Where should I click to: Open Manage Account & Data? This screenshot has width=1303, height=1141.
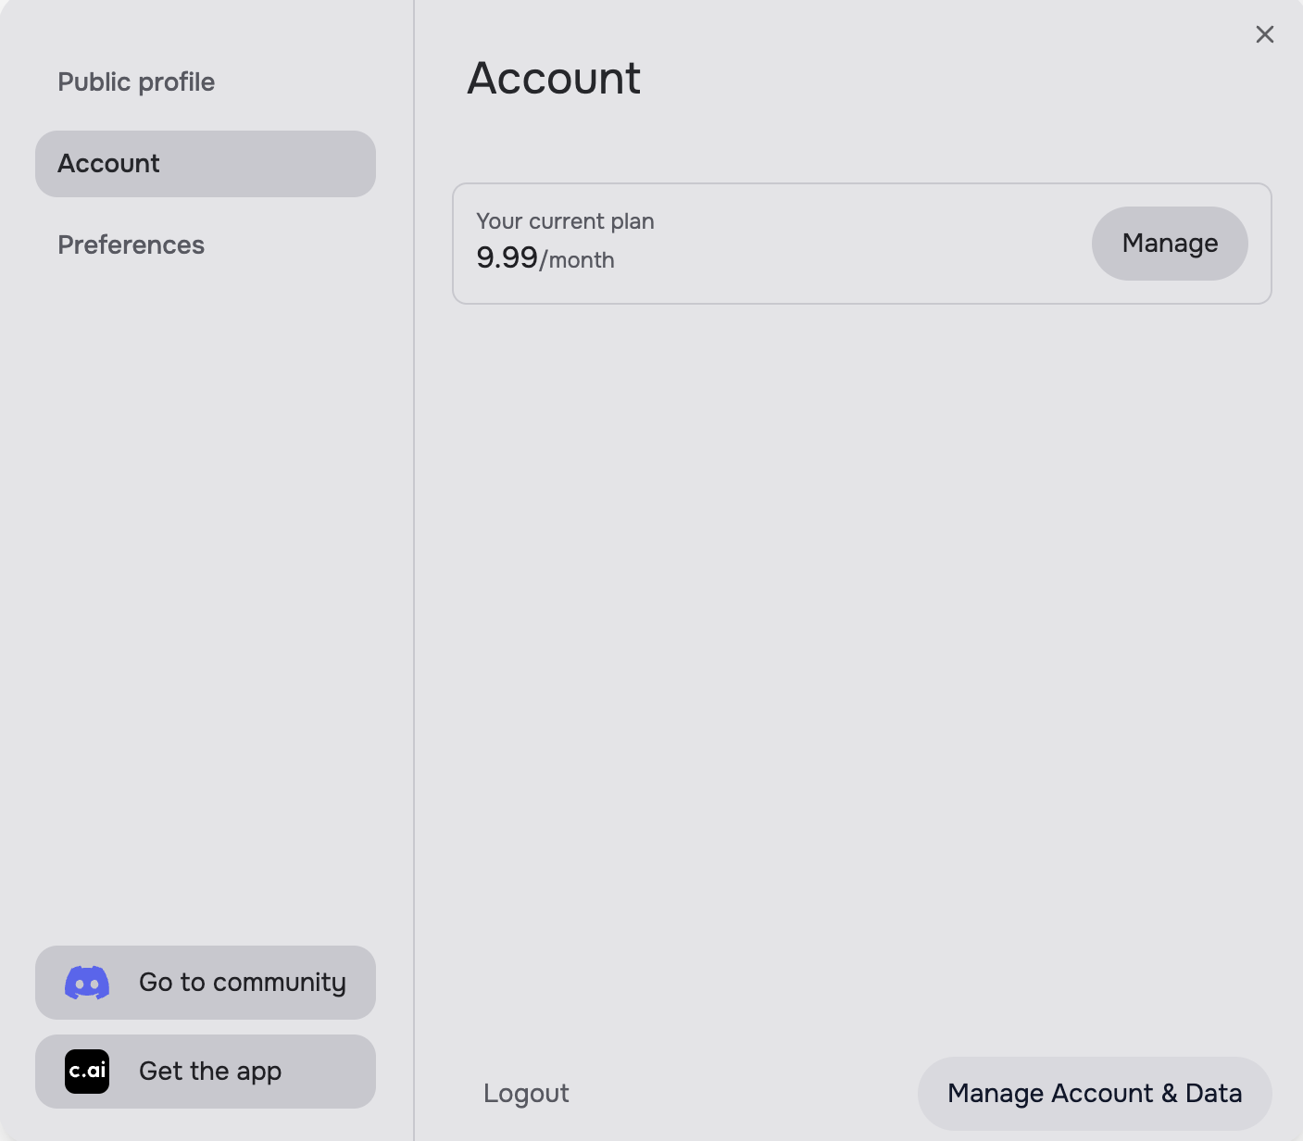[x=1094, y=1094]
